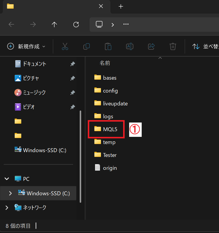Click the Paste clipboard icon
219x233 pixels.
(108, 46)
